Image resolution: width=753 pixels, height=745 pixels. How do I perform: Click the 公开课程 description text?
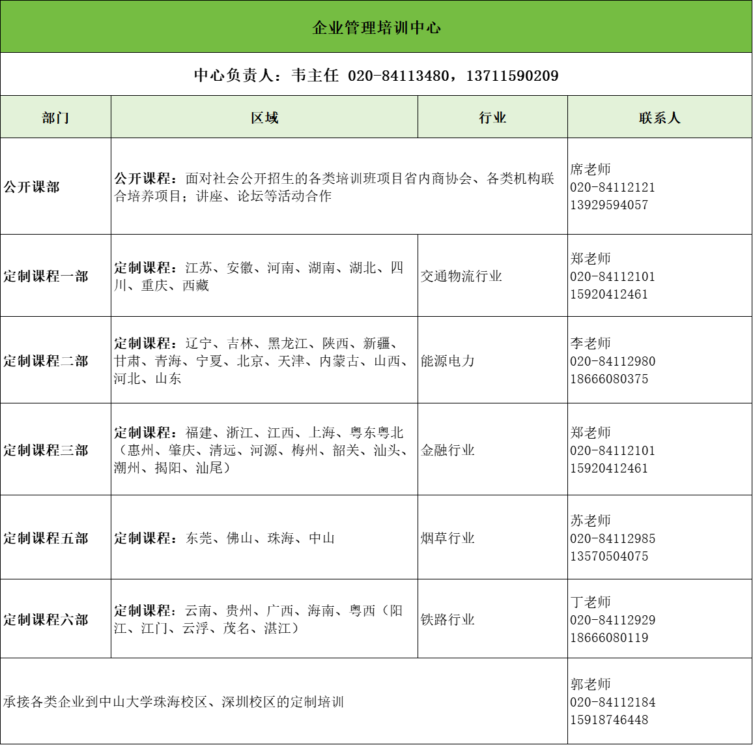click(334, 187)
